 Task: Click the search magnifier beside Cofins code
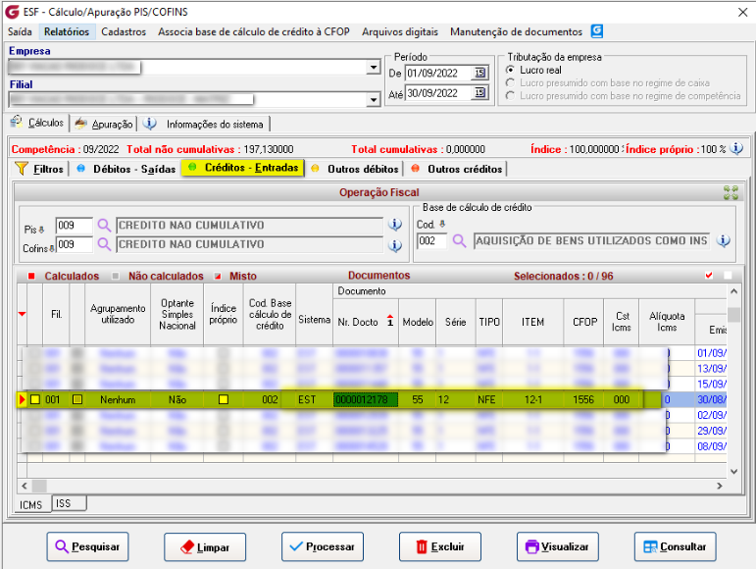point(104,244)
